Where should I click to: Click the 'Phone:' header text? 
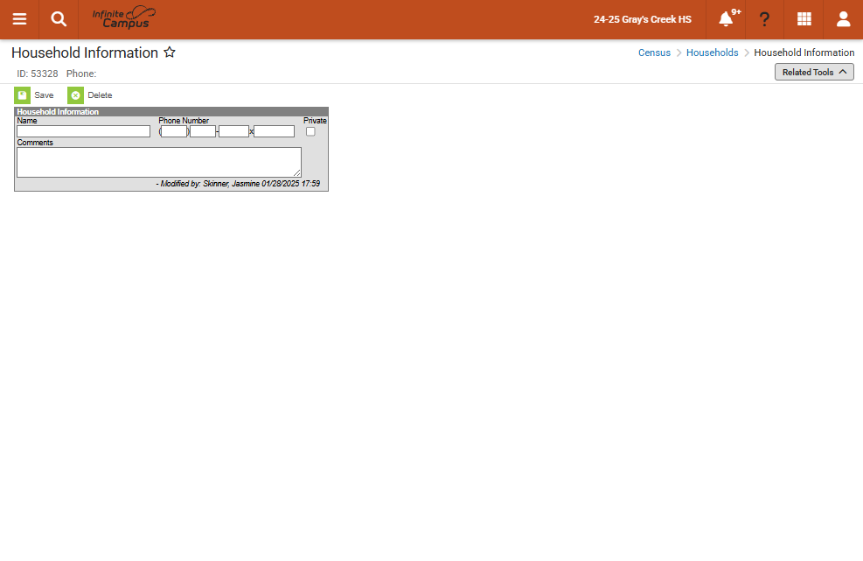click(x=81, y=74)
